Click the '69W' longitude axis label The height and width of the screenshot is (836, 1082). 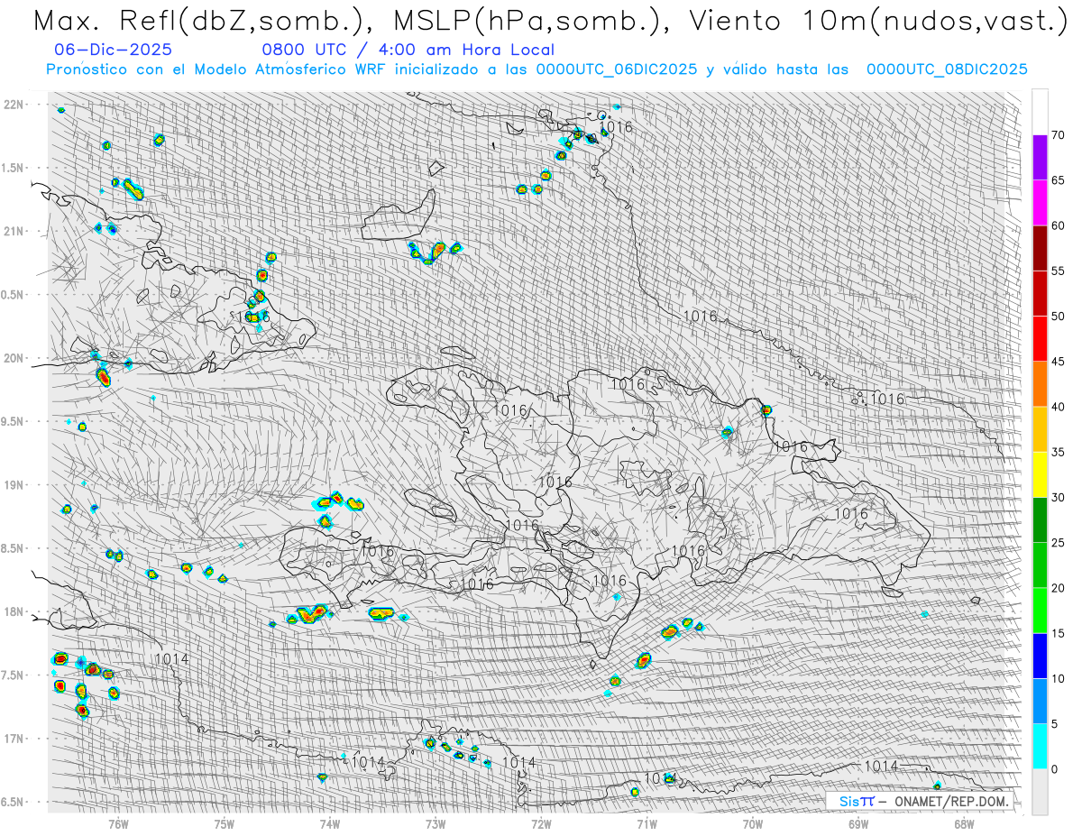pyautogui.click(x=857, y=823)
